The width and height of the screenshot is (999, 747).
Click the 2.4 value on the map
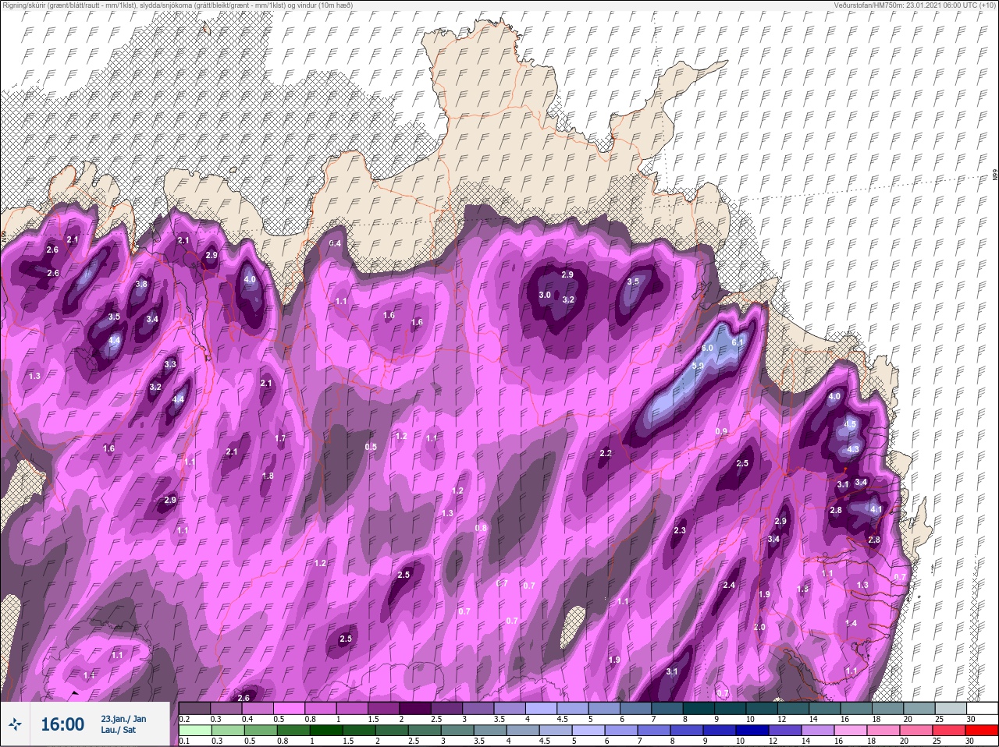click(x=729, y=586)
